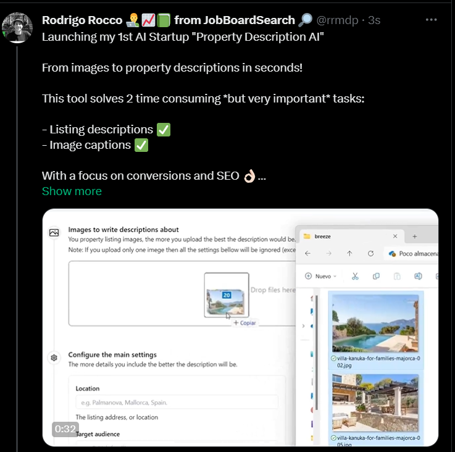Click the copy icon in Explorer toolbar
The width and height of the screenshot is (455, 452).
coord(376,276)
